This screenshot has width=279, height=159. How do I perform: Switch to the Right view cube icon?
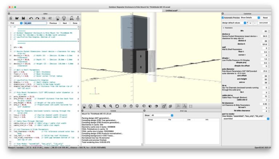coord(125,106)
